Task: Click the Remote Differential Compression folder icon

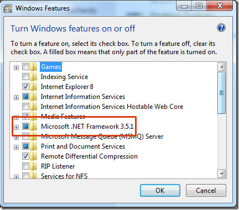Action: click(x=34, y=156)
